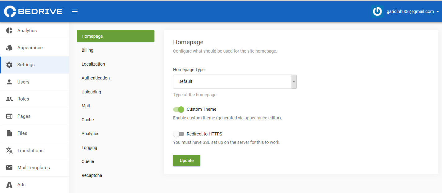Click the Ads sidebar icon
This screenshot has height=193, width=442.
(x=9, y=185)
